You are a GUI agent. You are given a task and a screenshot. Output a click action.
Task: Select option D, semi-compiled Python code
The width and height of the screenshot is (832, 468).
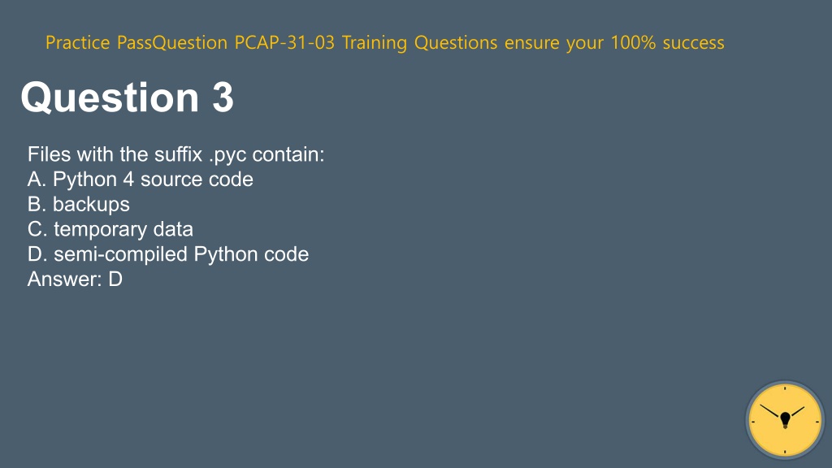tap(168, 254)
